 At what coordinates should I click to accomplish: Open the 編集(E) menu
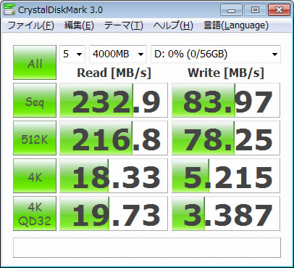click(79, 25)
